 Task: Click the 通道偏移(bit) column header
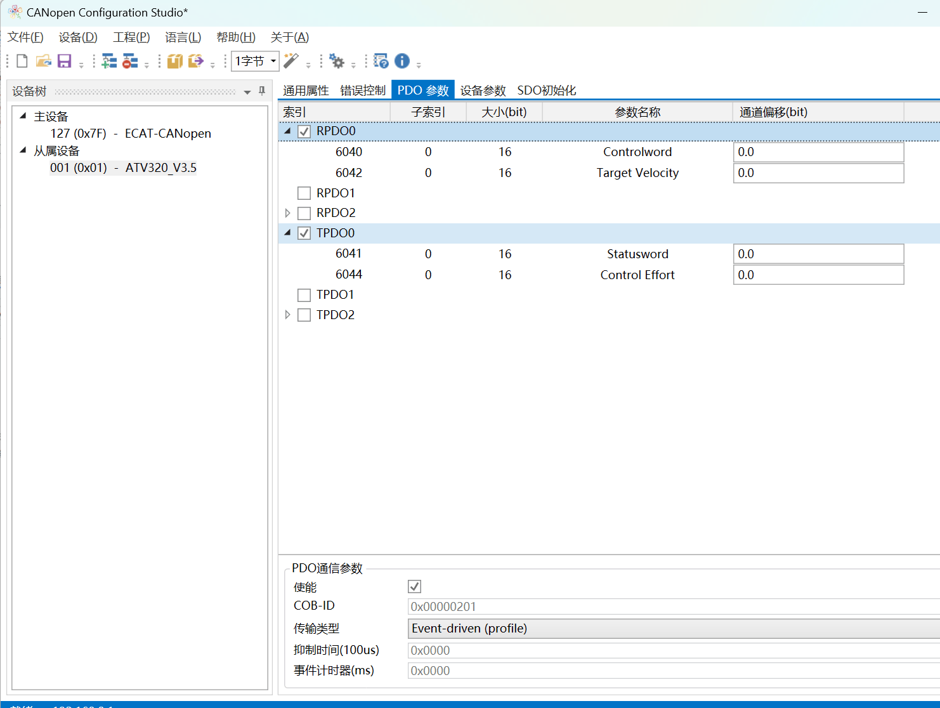[x=818, y=112]
